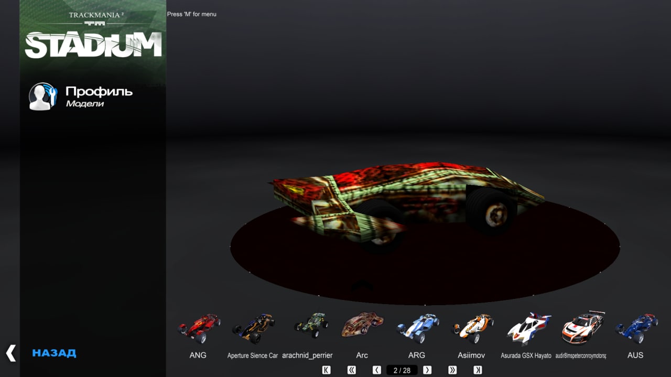Click the ARG model name label
The height and width of the screenshot is (377, 671).
(417, 355)
